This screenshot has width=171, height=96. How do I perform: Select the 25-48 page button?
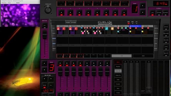pyautogui.click(x=143, y=56)
